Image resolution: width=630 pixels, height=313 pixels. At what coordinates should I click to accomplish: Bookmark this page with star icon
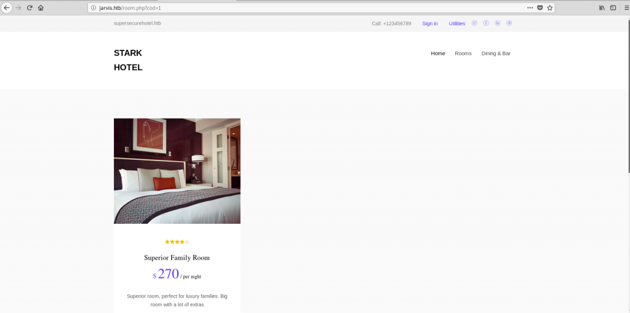549,7
